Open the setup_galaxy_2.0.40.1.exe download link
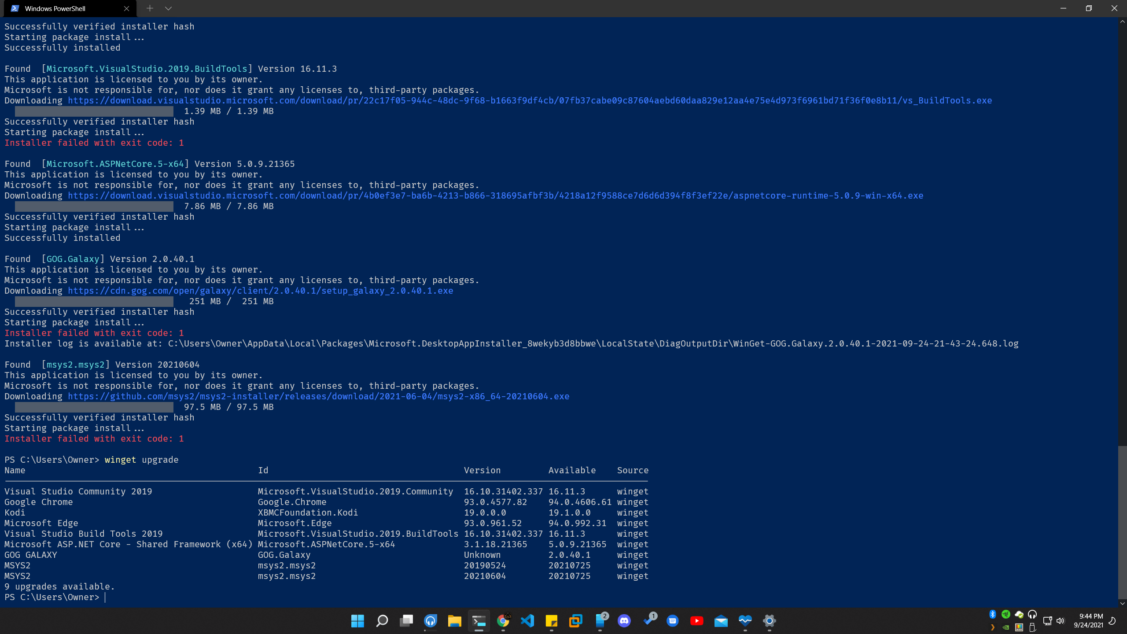 (260, 291)
